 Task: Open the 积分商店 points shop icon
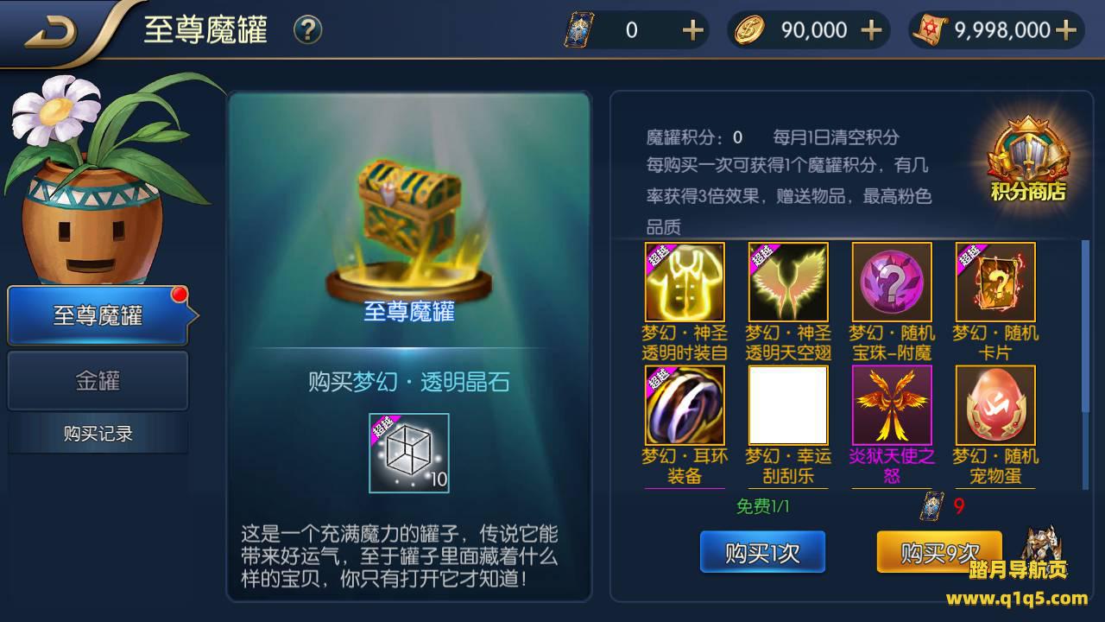point(1026,162)
